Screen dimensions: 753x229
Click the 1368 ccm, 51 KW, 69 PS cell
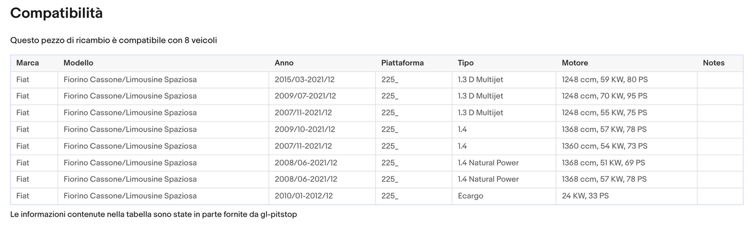[603, 163]
